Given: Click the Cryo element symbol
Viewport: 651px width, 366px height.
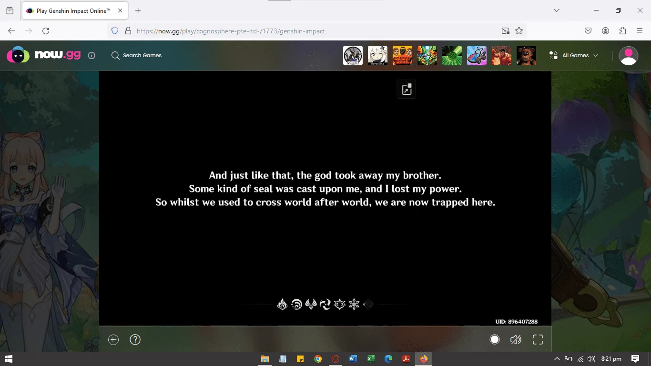Looking at the screenshot, I should point(354,304).
